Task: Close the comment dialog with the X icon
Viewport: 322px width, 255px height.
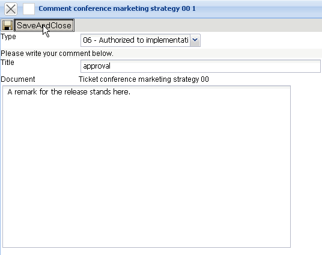Action: 11,9
